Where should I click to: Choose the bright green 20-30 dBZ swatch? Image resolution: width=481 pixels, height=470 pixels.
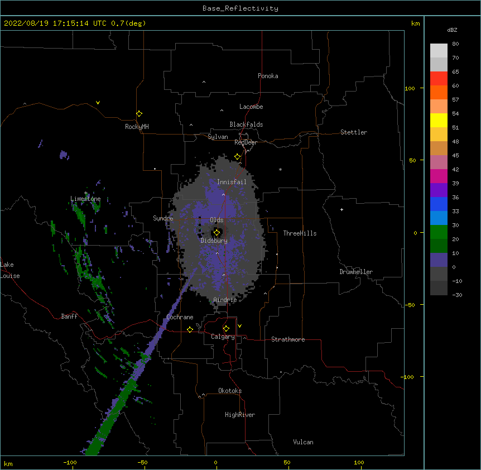[439, 232]
